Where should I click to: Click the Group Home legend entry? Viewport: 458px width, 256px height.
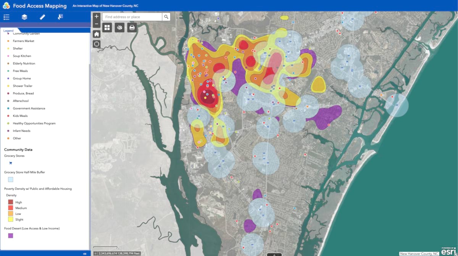(22, 78)
